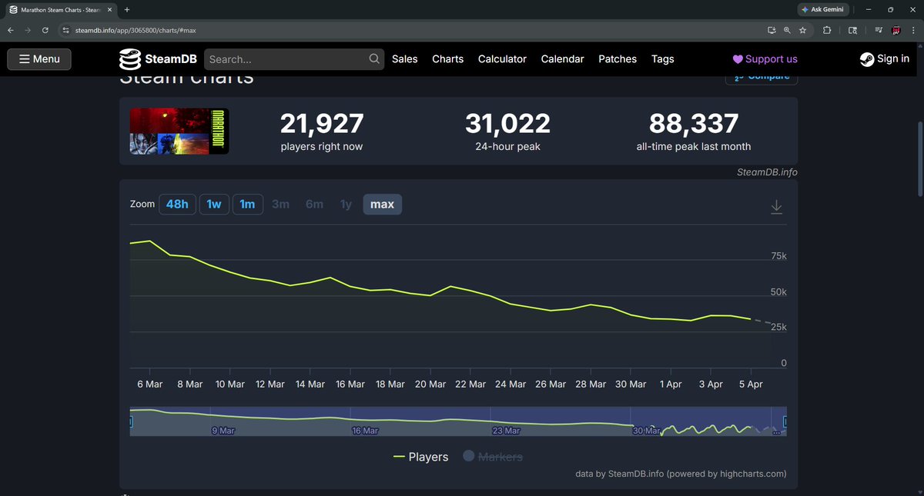Close the Marathon Steam Charts tab
Screen dimensions: 924x496
109,9
